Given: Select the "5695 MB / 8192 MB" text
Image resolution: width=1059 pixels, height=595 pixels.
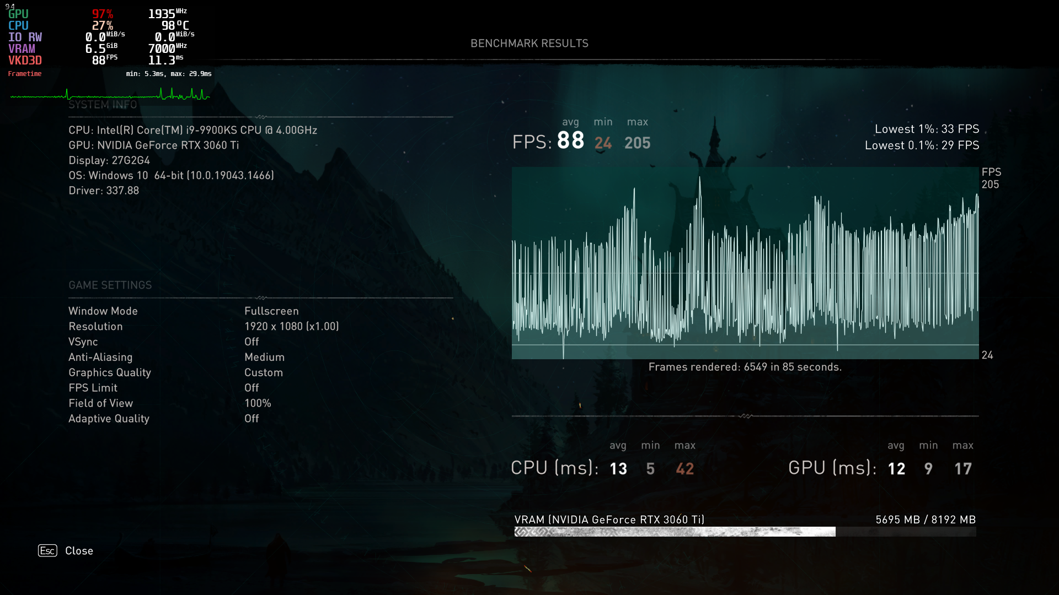Looking at the screenshot, I should click(x=926, y=520).
